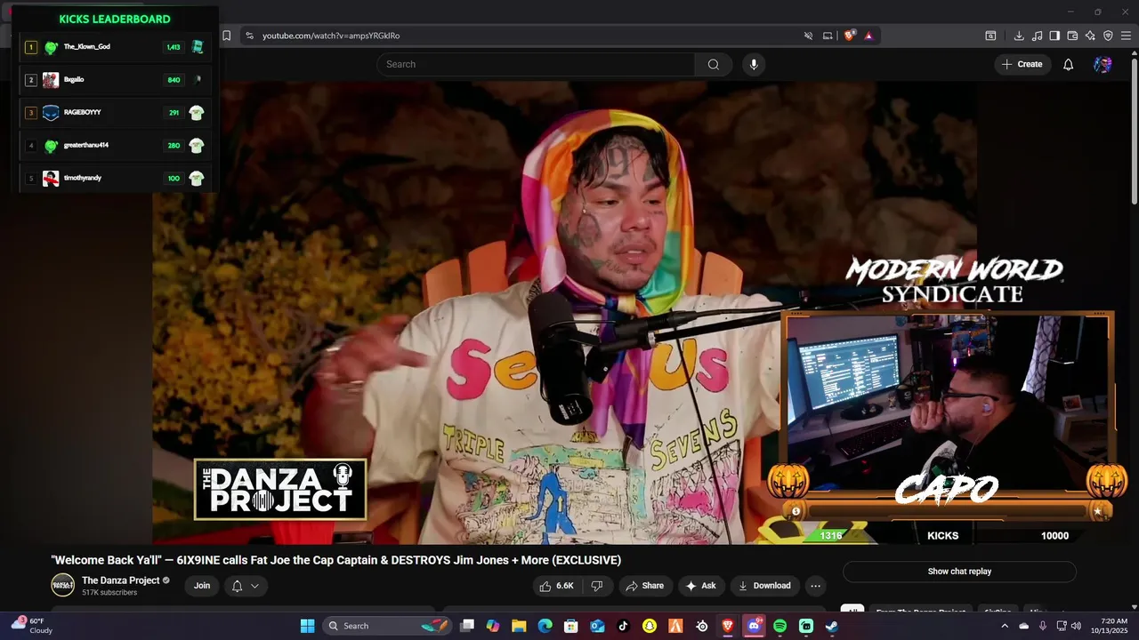
Task: Open The Danza Project channel avatar
Action: (62, 585)
